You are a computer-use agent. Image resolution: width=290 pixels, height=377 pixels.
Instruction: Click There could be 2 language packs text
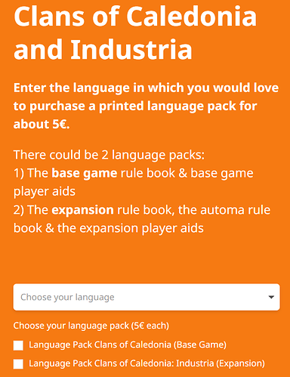(109, 155)
